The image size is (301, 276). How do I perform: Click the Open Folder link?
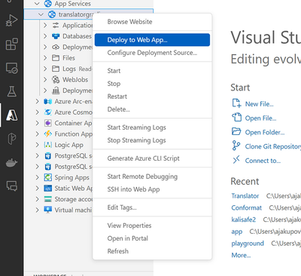point(265,132)
